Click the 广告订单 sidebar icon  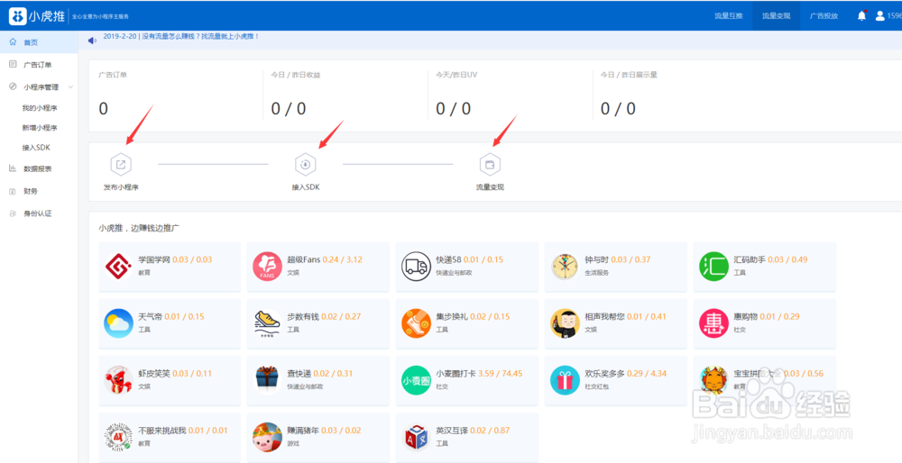(x=13, y=64)
